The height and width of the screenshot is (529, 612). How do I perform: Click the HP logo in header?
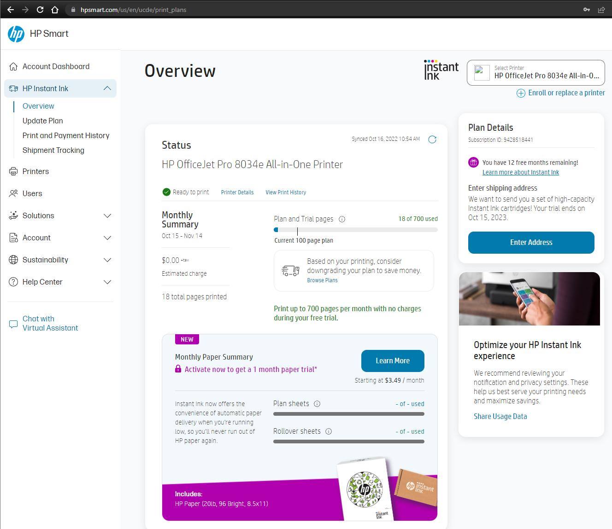click(x=16, y=34)
